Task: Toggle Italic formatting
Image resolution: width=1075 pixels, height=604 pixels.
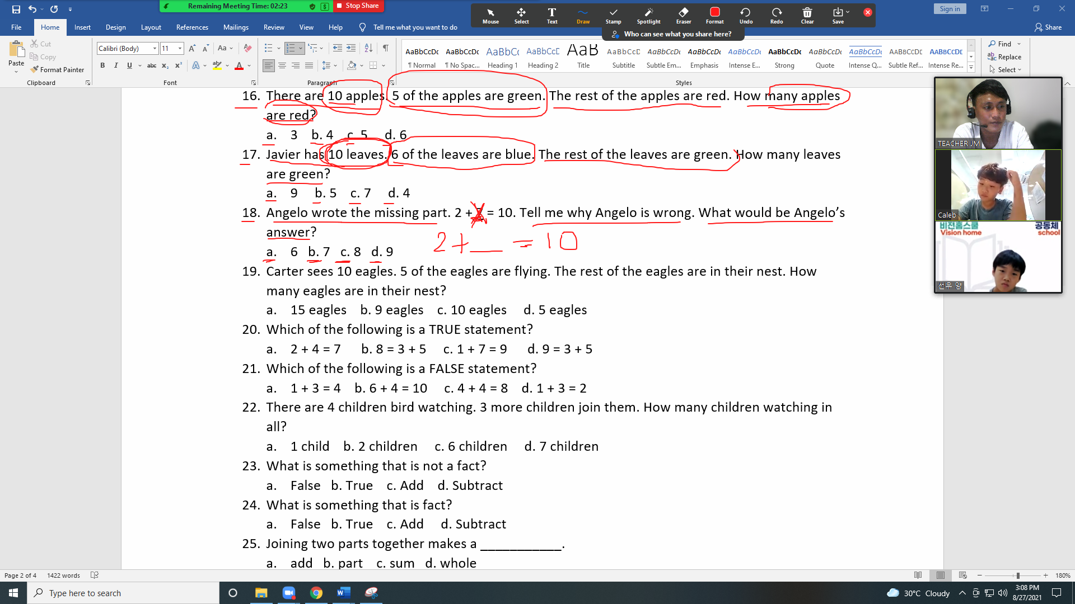Action: pos(116,65)
